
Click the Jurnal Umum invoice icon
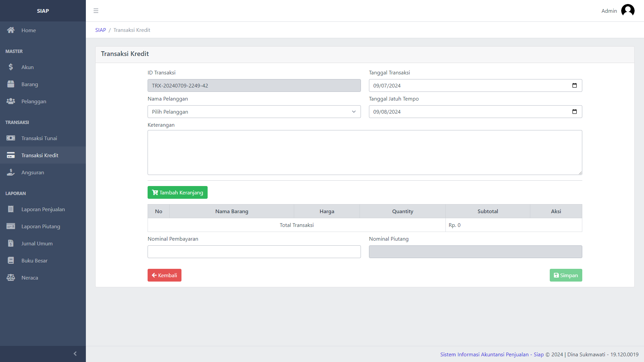tap(11, 243)
